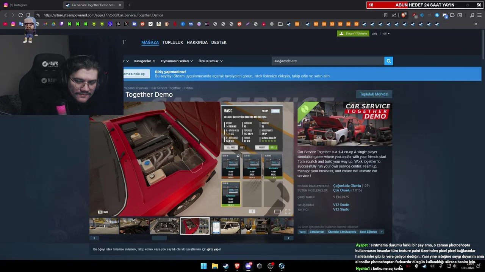
Task: Toggle theater mode icon on media viewer
Action: click(277, 212)
